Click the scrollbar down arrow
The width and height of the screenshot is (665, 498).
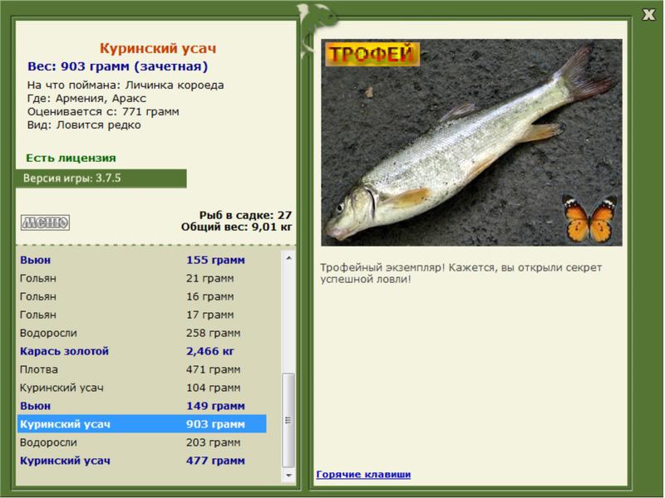pyautogui.click(x=288, y=476)
